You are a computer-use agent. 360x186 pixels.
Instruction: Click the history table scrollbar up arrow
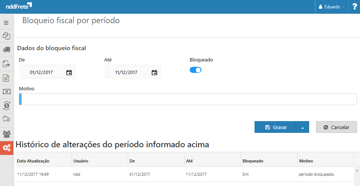(357, 170)
